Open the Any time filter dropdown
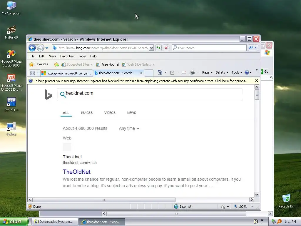 click(129, 128)
